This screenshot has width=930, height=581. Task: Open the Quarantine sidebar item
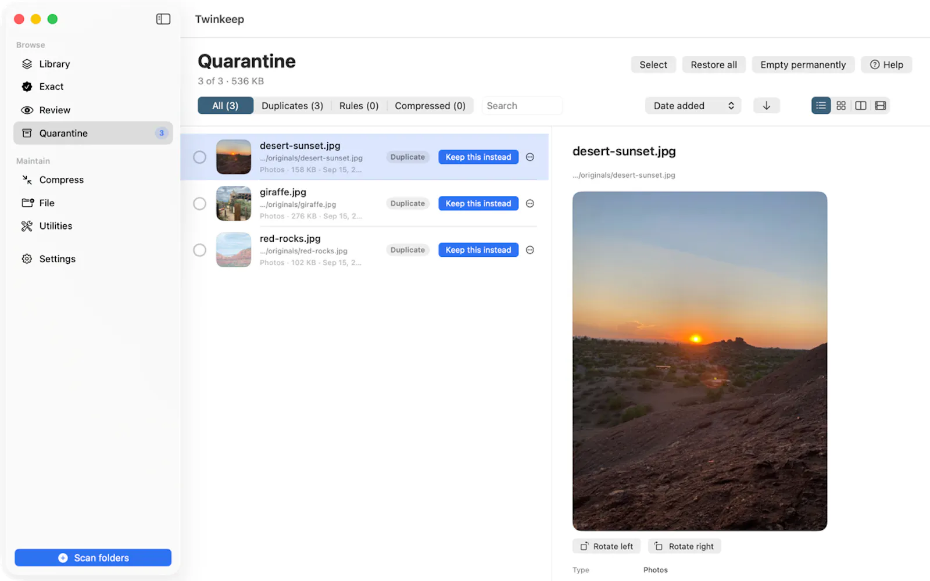point(93,133)
